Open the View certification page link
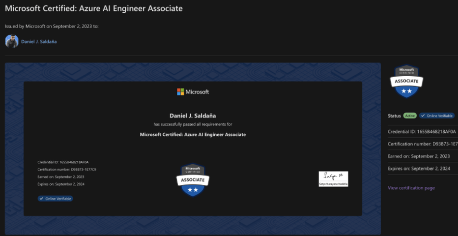The width and height of the screenshot is (458, 236). click(411, 188)
